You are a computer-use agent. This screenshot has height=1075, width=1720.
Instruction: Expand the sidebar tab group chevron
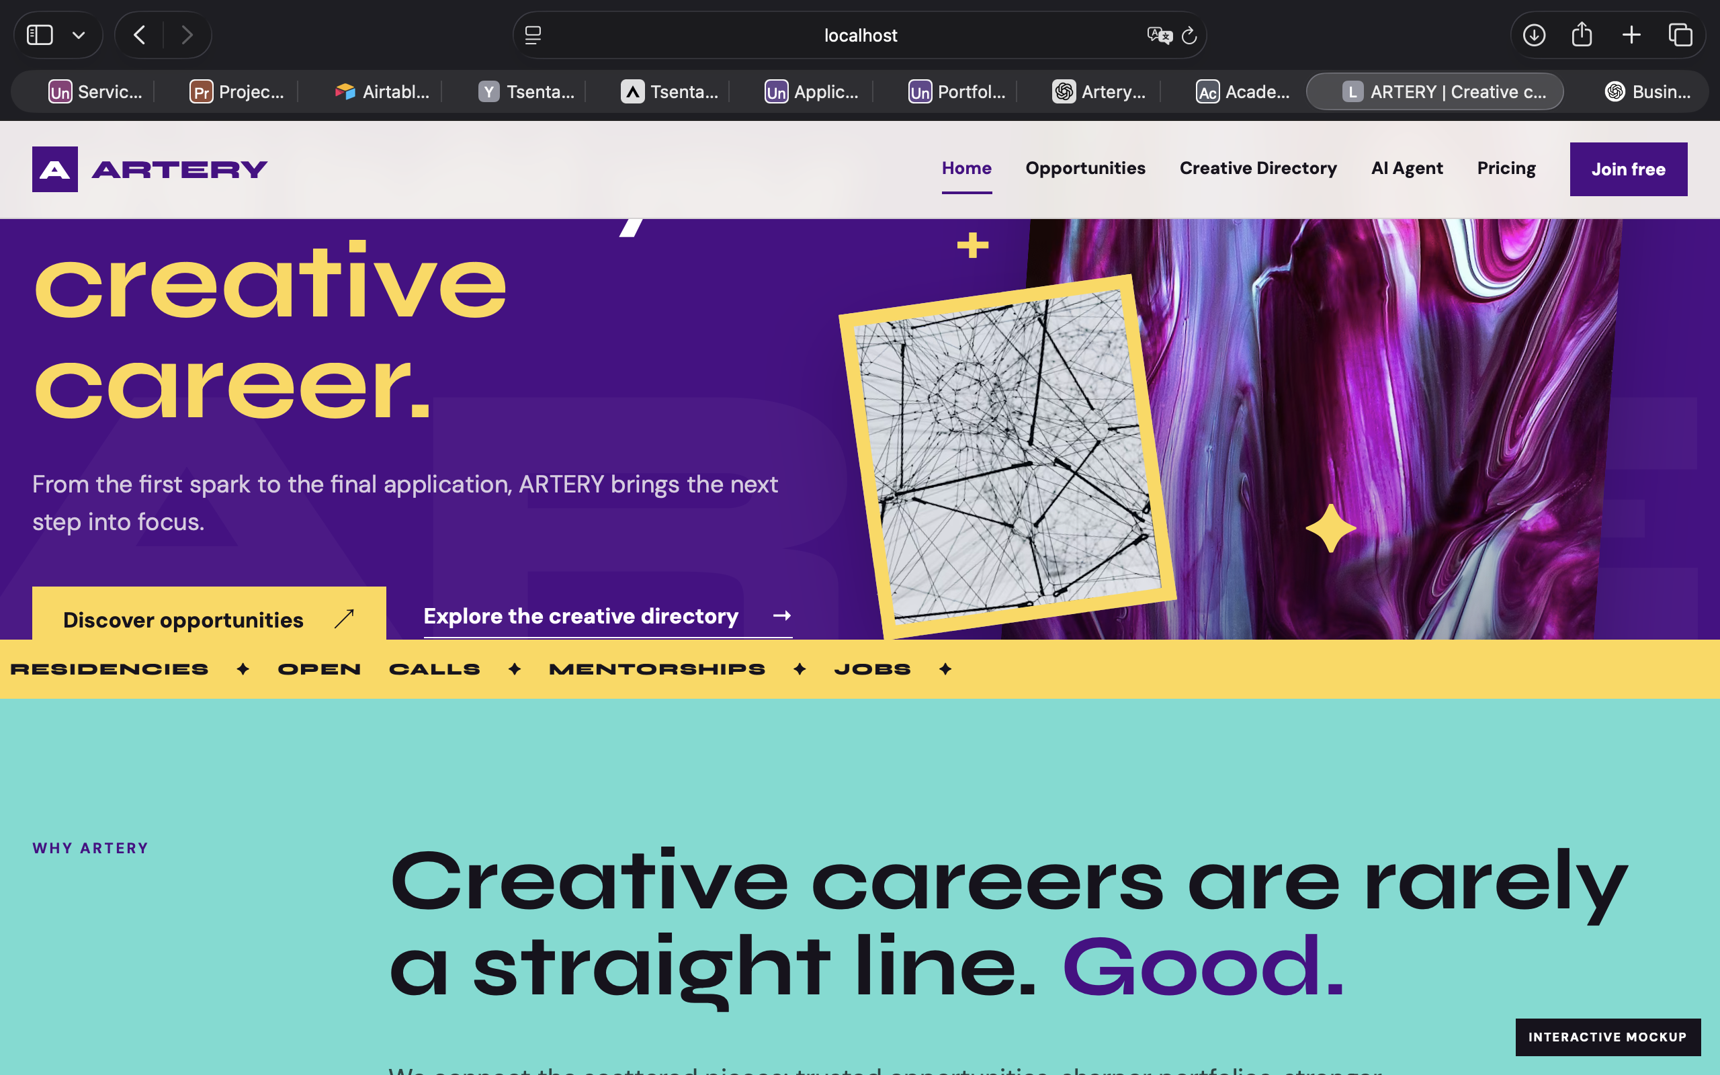(x=79, y=35)
